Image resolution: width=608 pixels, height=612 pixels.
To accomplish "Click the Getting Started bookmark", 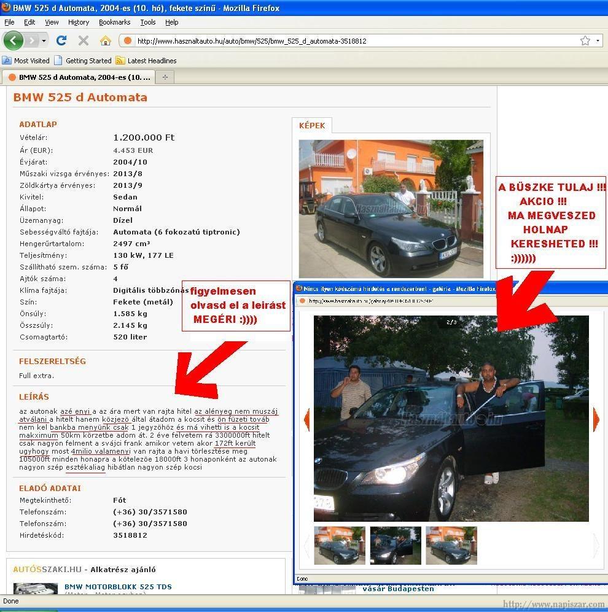I will pos(83,61).
